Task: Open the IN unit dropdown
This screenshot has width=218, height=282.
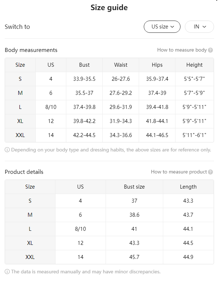Action: pos(199,27)
